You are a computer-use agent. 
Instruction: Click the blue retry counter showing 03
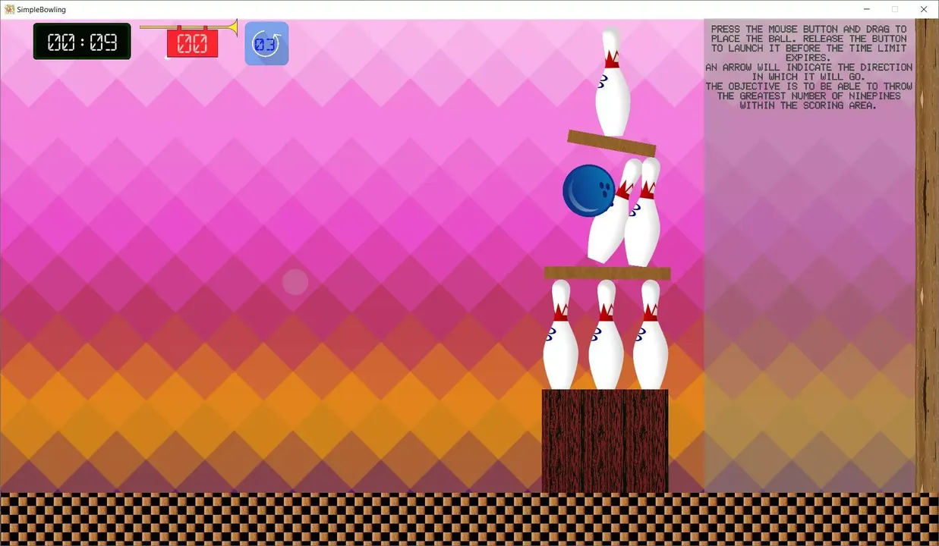point(266,43)
